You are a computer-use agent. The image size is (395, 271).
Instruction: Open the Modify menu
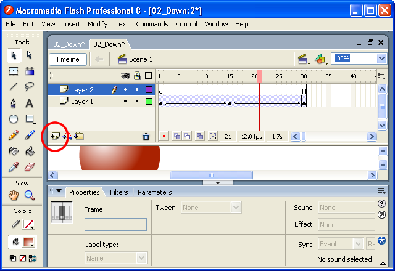click(x=98, y=24)
